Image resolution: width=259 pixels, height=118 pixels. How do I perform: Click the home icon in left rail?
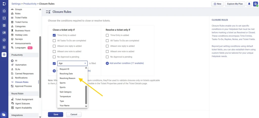4,11
